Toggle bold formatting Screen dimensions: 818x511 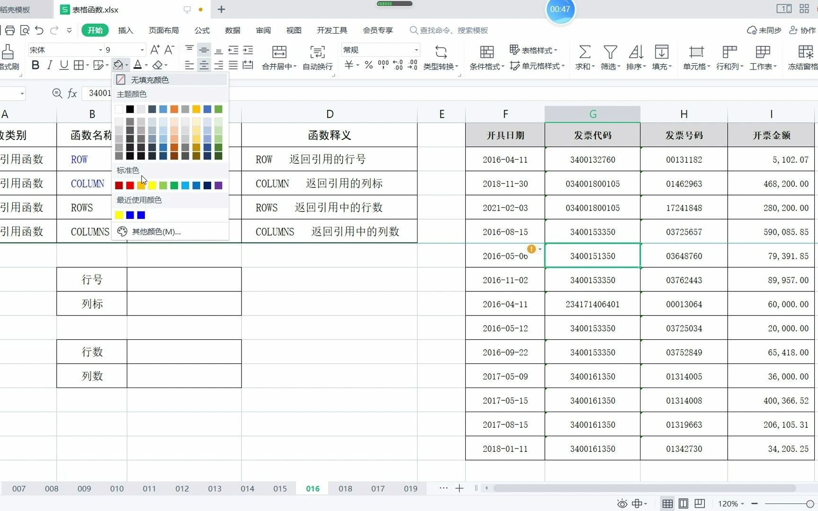[36, 65]
